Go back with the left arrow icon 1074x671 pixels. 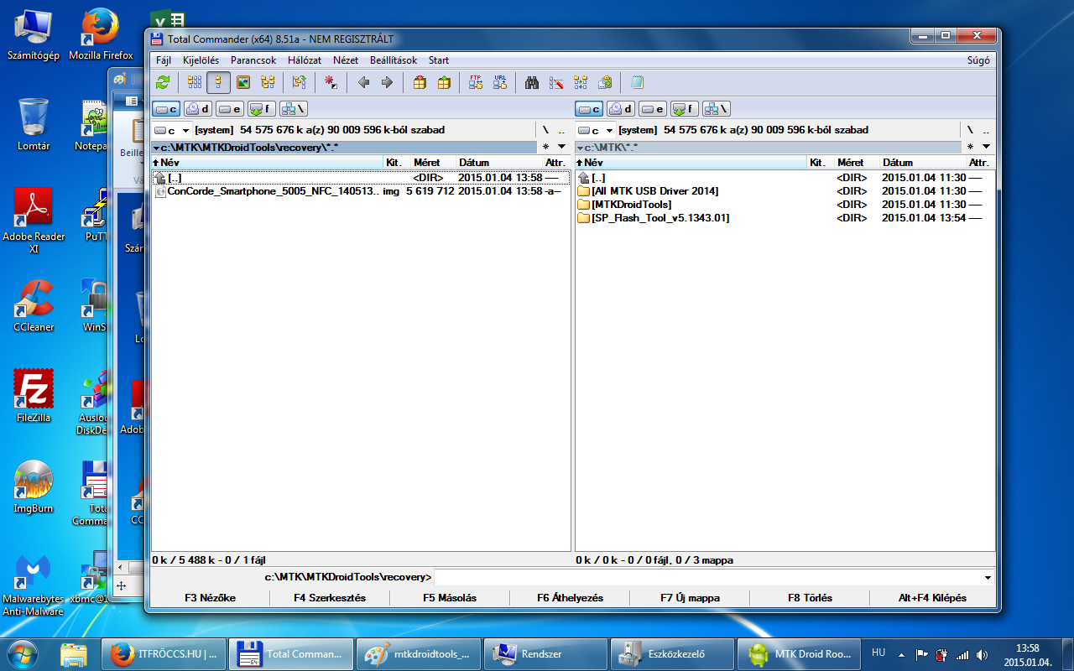click(363, 82)
